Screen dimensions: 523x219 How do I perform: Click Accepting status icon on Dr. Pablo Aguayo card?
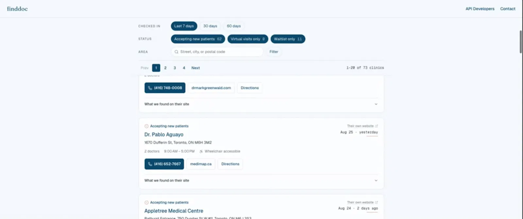(146, 126)
